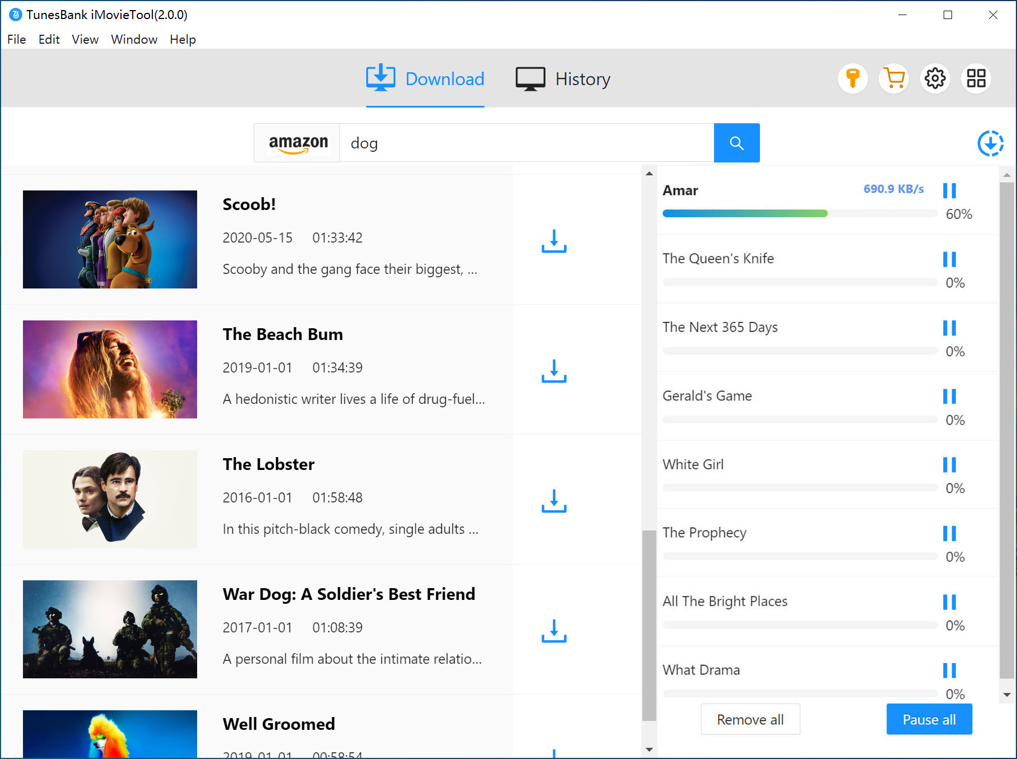
Task: Download War Dog: A Soldier's Best Friend
Action: pyautogui.click(x=554, y=631)
